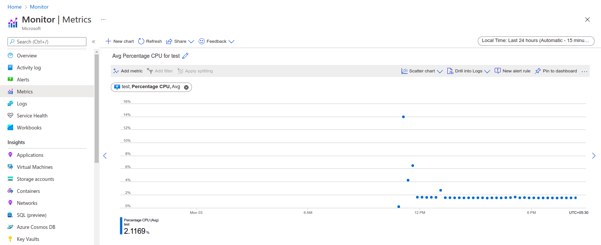
Task: Click the Refresh circular arrow icon
Action: [141, 41]
